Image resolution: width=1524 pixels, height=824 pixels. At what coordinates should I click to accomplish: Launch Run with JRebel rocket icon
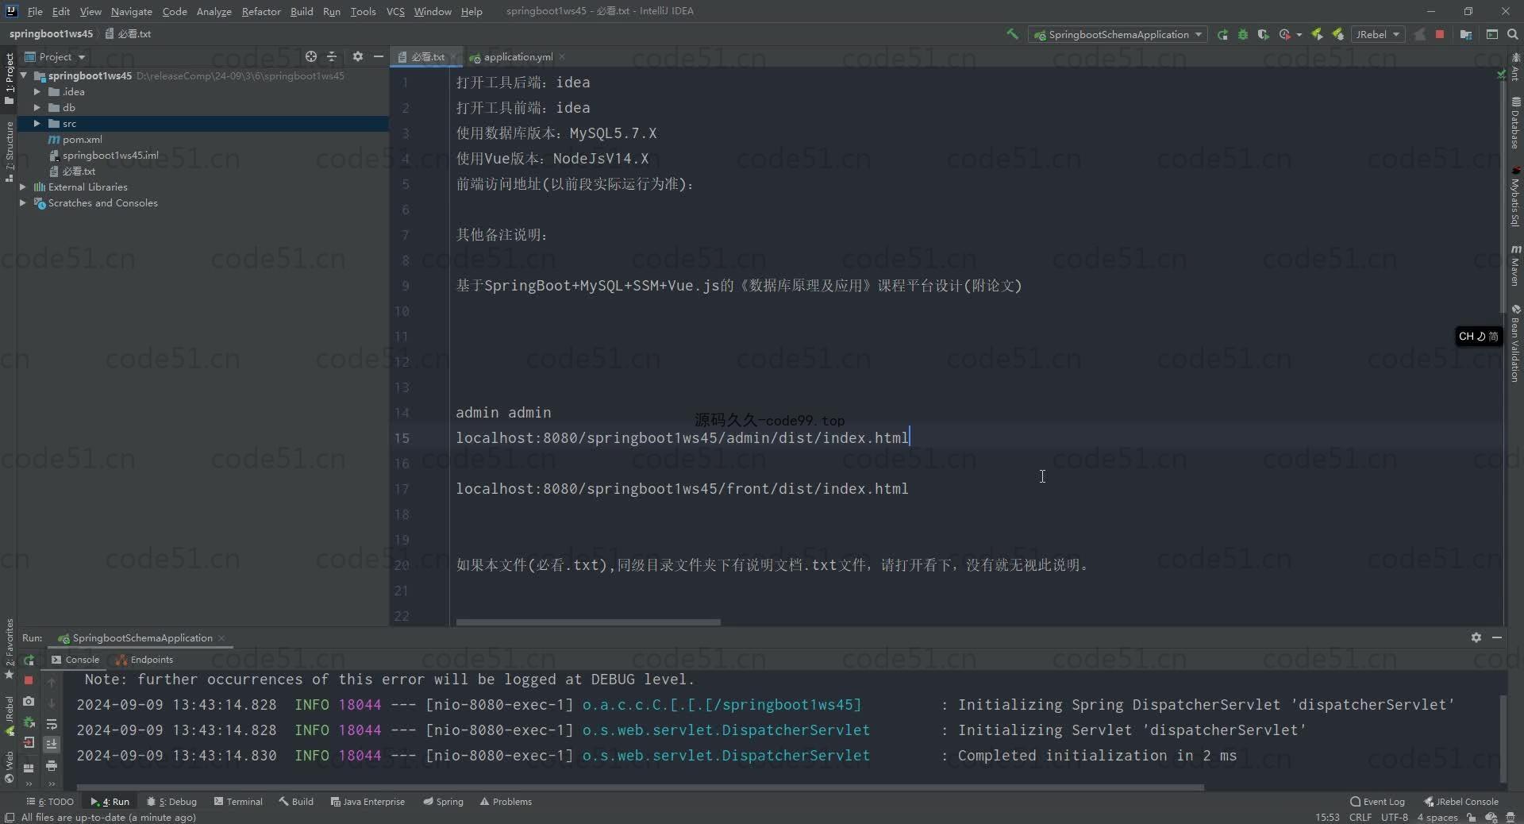(1317, 34)
